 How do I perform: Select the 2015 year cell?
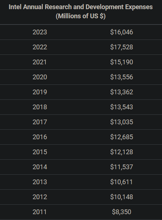[40, 152]
